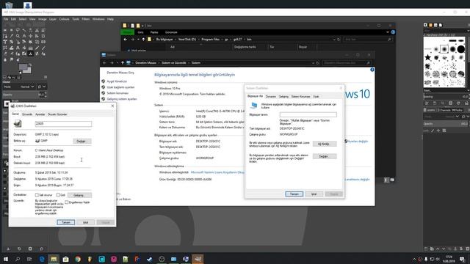Viewport: 470px width, 264px height.
Task: Click the back arrow in File Explorer window
Action: pos(126,40)
